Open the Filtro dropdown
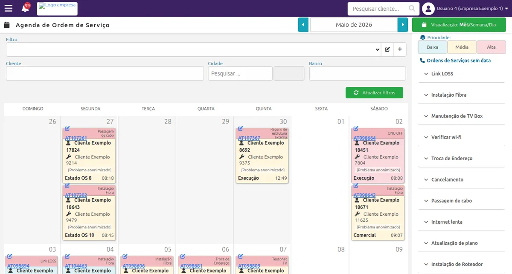512x274 pixels. point(193,49)
